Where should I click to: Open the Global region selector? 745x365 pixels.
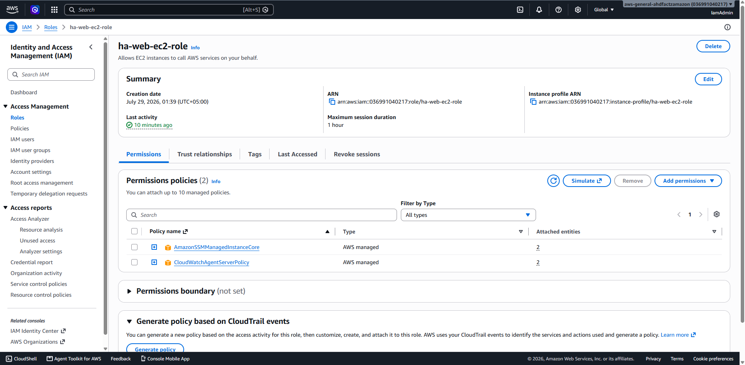tap(604, 10)
